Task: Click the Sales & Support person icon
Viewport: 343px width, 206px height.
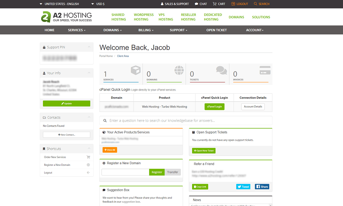Action: 162,4
